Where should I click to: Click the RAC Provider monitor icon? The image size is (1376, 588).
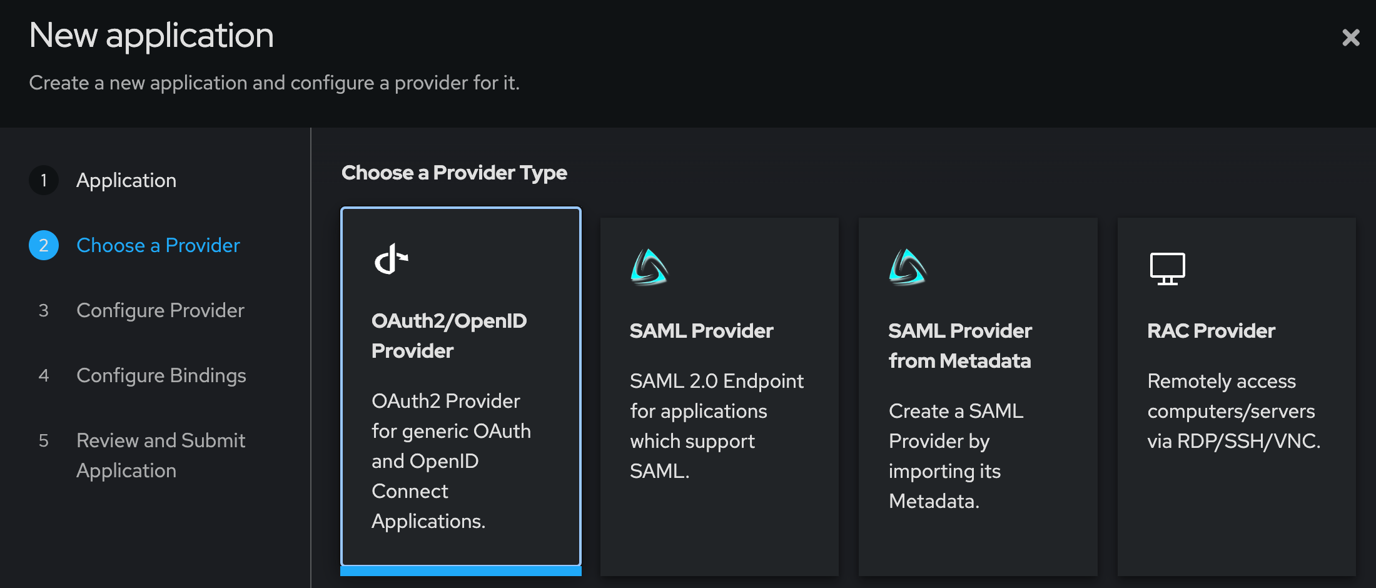click(1167, 268)
